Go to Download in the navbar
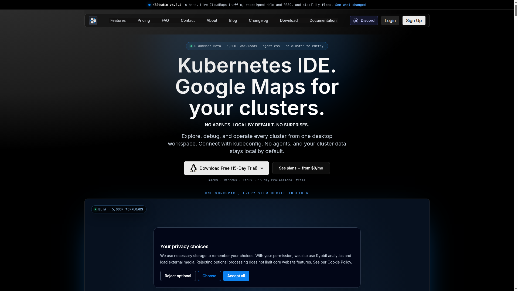 pos(289,20)
